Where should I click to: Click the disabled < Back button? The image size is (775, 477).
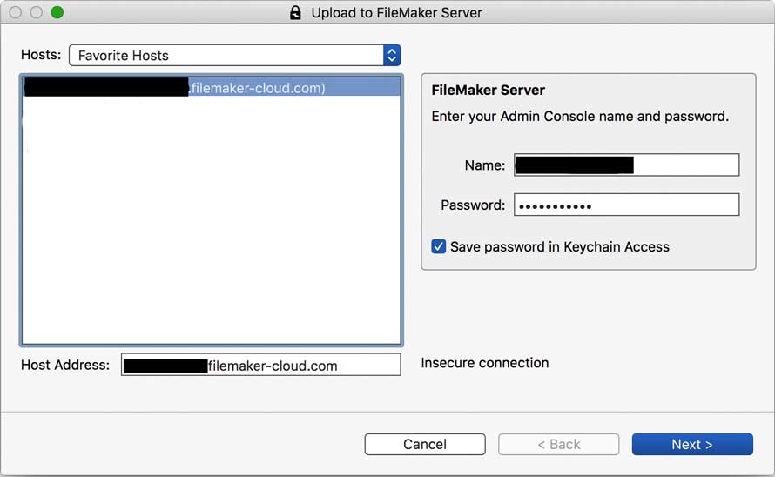click(558, 444)
